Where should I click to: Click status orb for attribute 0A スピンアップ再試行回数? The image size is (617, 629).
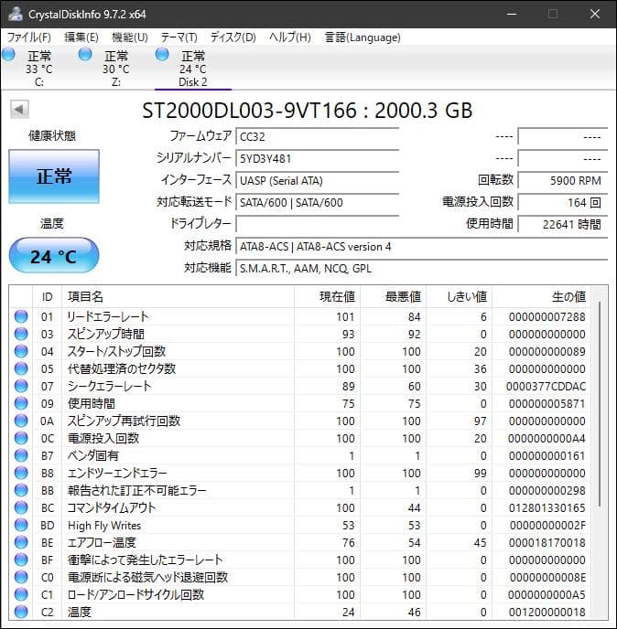21,421
